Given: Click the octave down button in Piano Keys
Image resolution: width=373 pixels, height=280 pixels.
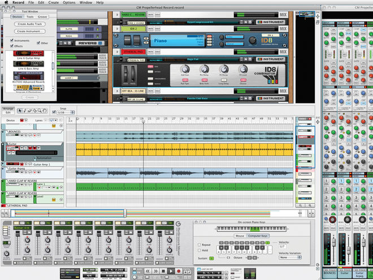Looking at the screenshot, I should (249, 258).
